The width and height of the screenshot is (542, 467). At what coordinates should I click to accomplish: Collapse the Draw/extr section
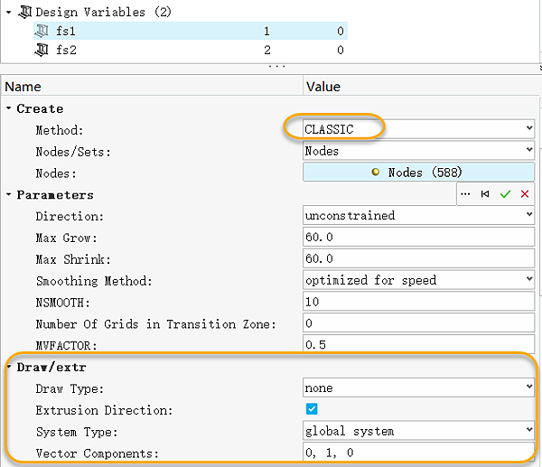9,367
